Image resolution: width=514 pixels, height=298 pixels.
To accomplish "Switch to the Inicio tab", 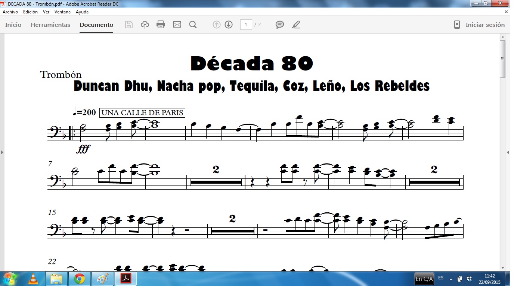I will point(13,25).
